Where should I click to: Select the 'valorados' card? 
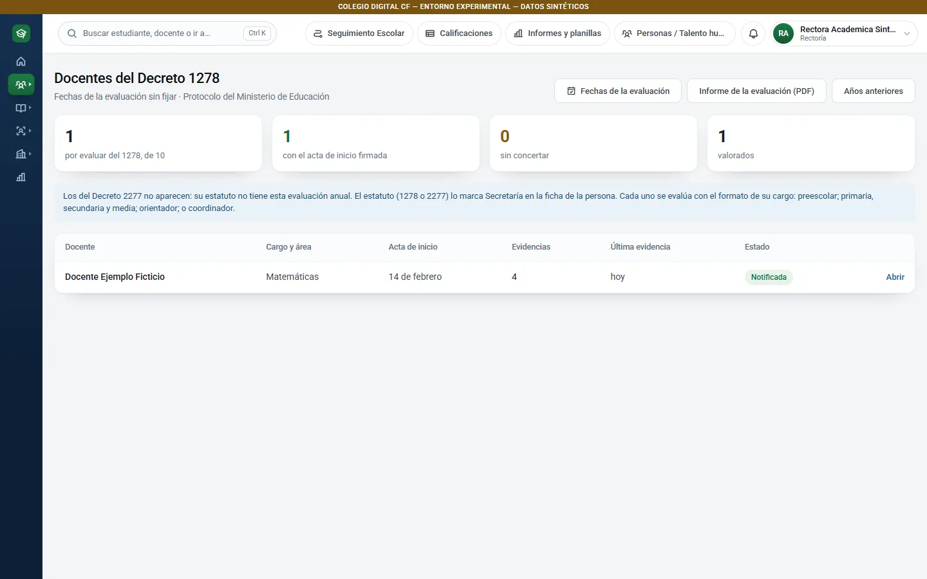click(x=811, y=143)
